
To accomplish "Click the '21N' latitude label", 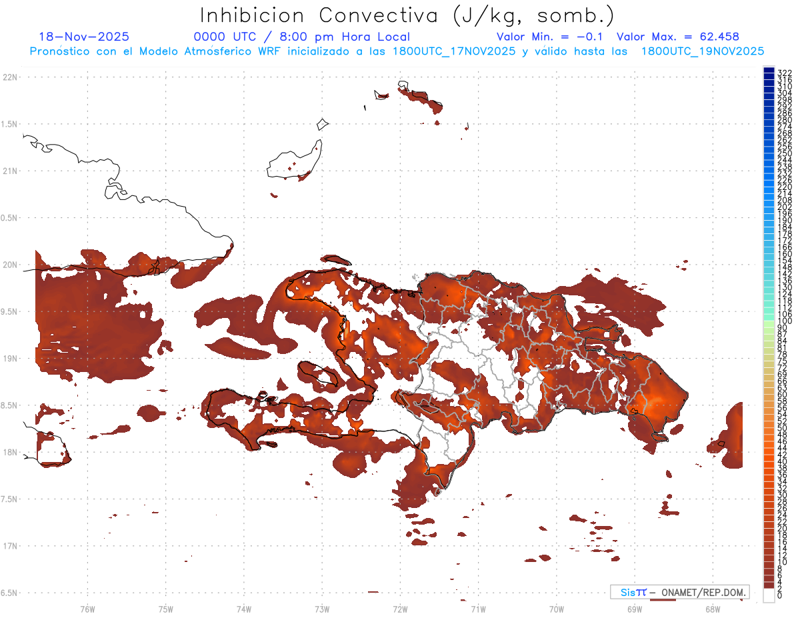I will [10, 171].
